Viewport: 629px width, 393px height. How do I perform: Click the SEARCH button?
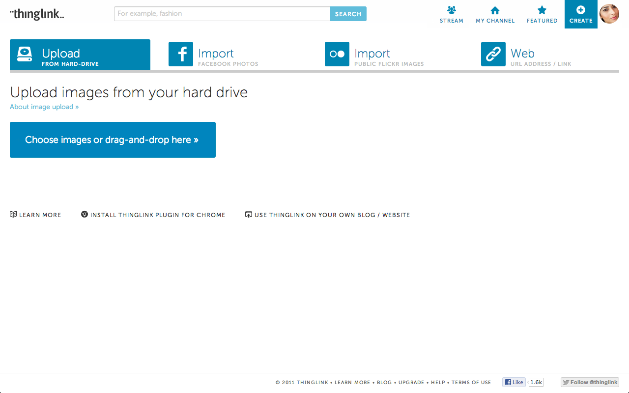tap(348, 14)
